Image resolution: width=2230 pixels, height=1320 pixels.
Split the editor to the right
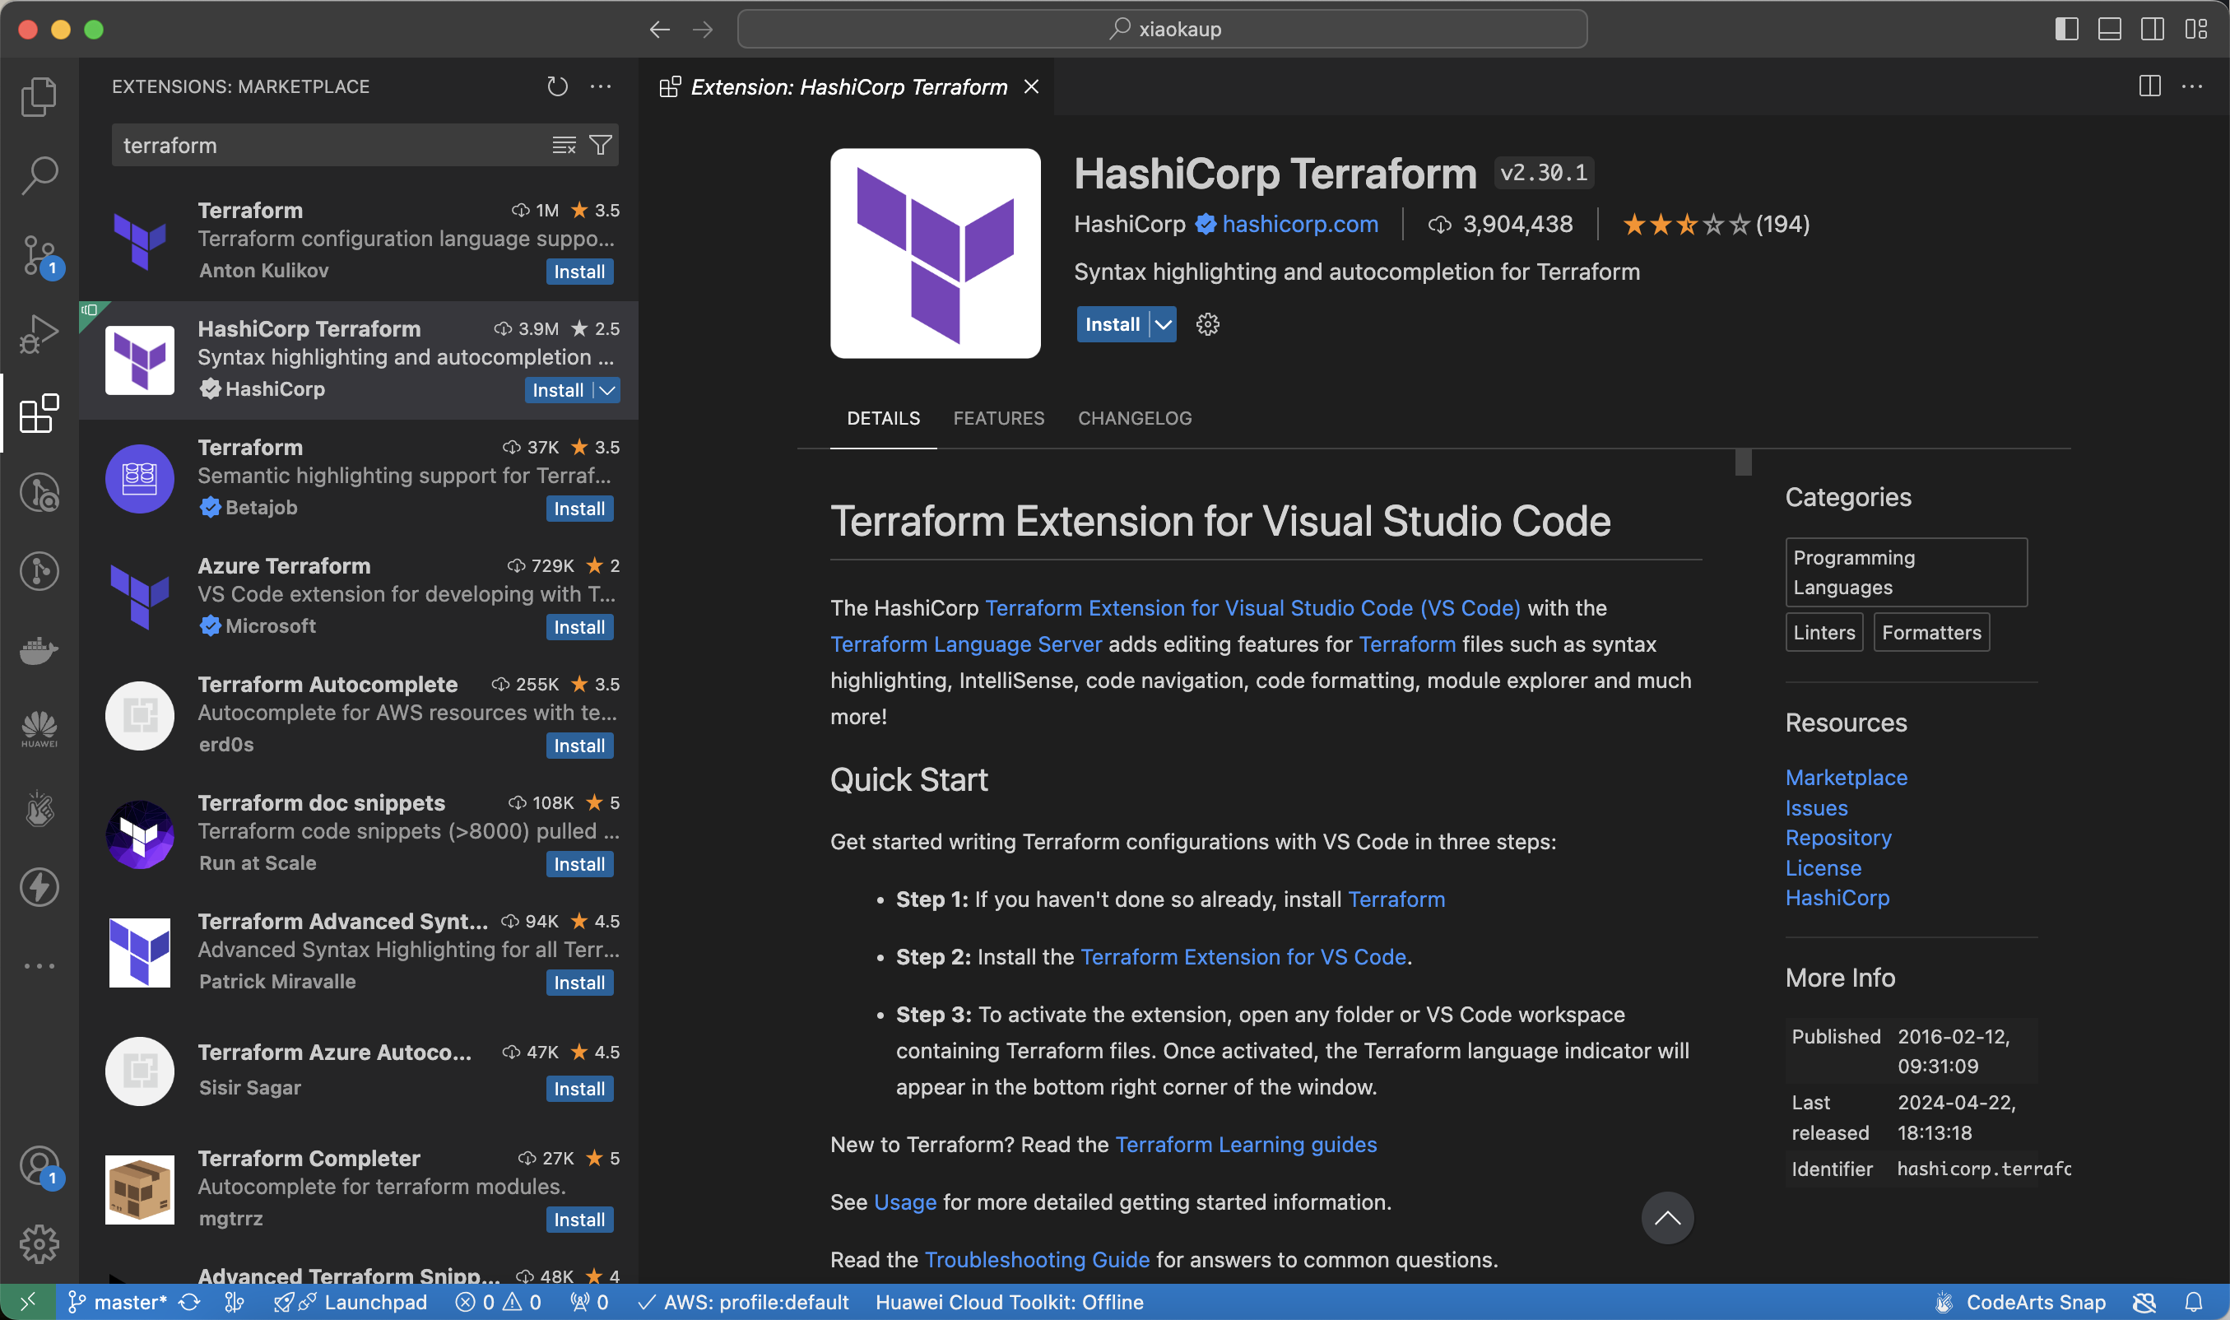2149,86
